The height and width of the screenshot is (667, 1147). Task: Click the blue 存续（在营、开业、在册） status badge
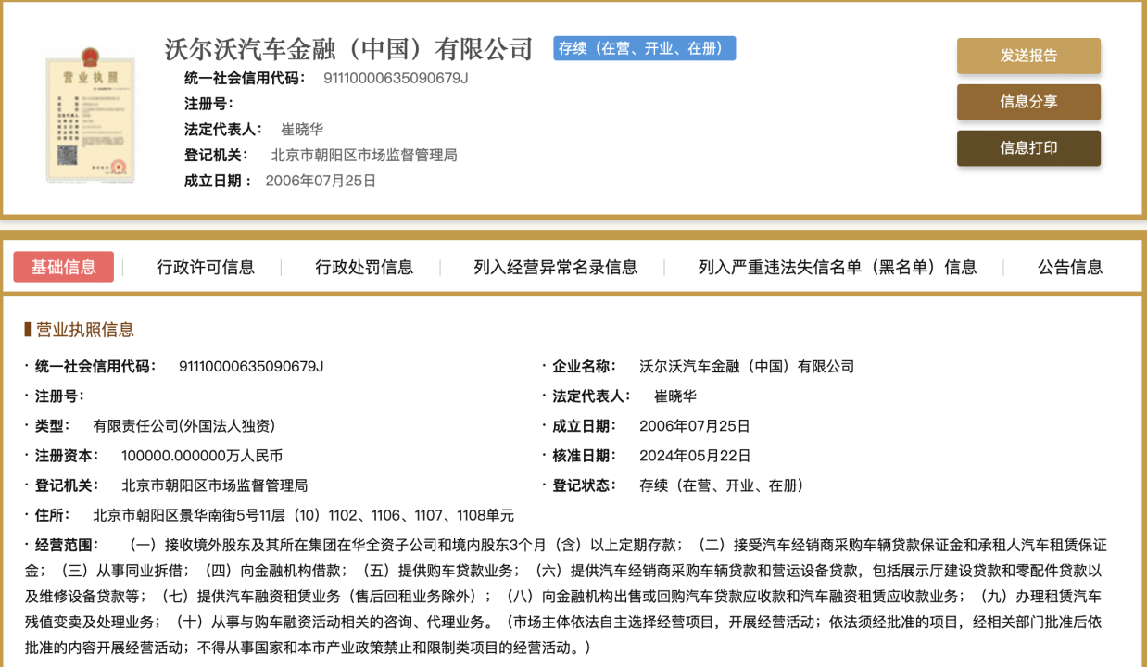click(x=645, y=48)
